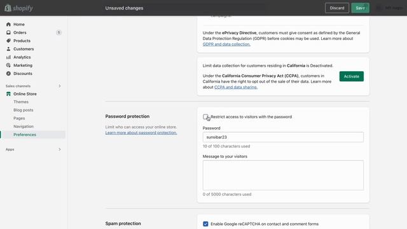Open Pages under Online Store
407x229 pixels.
click(x=19, y=118)
